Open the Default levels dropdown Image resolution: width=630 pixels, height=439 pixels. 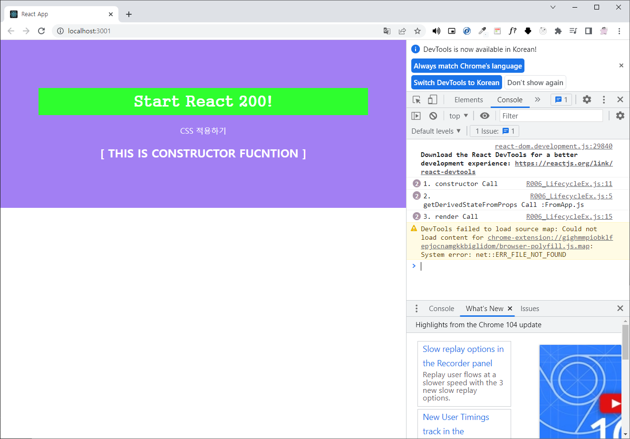(x=436, y=131)
